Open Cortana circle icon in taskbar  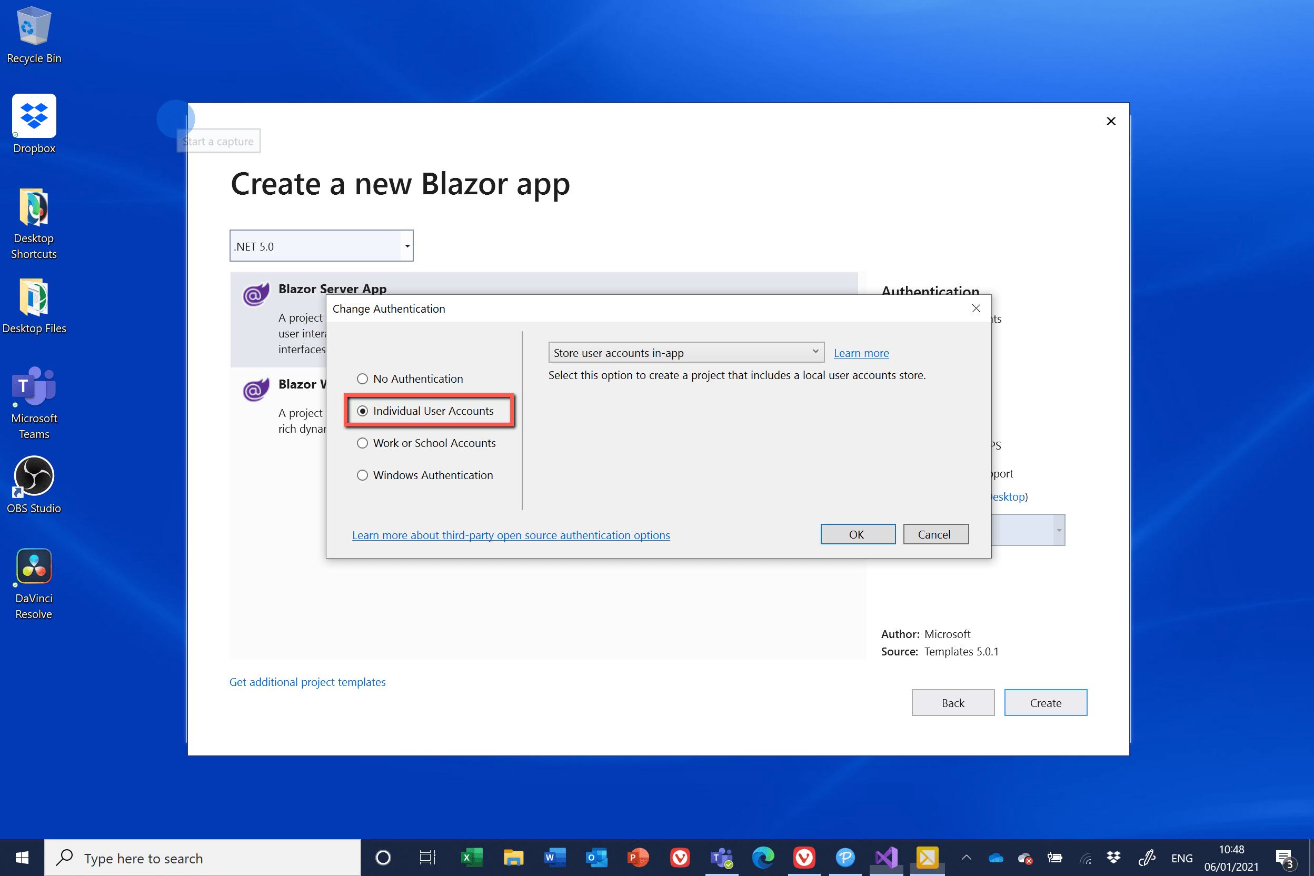pyautogui.click(x=383, y=858)
